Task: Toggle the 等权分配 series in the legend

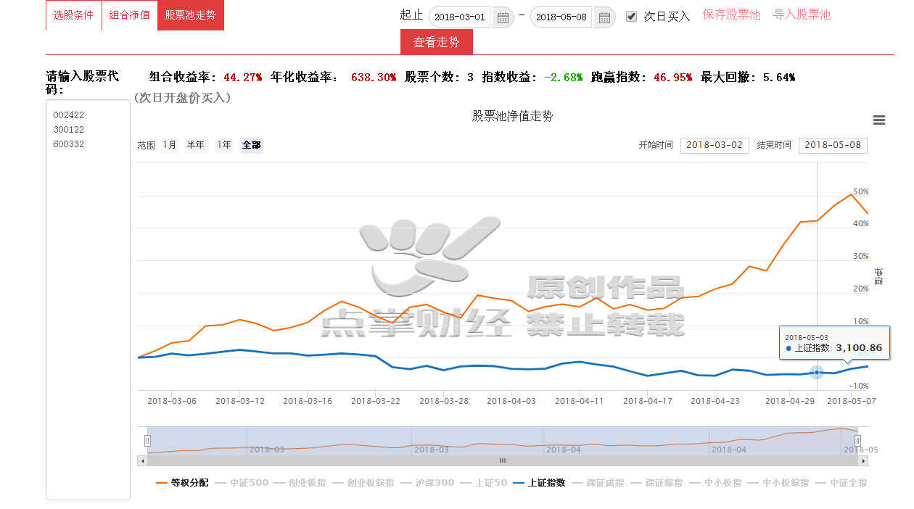Action: pos(182,482)
